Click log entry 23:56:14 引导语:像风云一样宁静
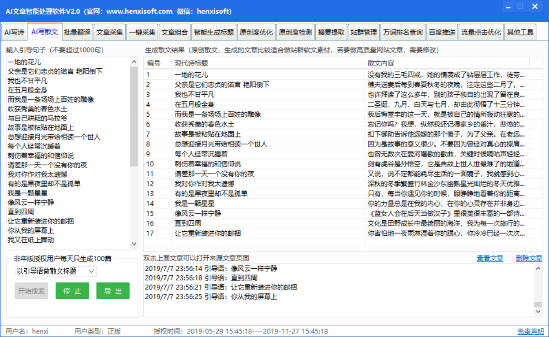The image size is (549, 337). point(211,269)
